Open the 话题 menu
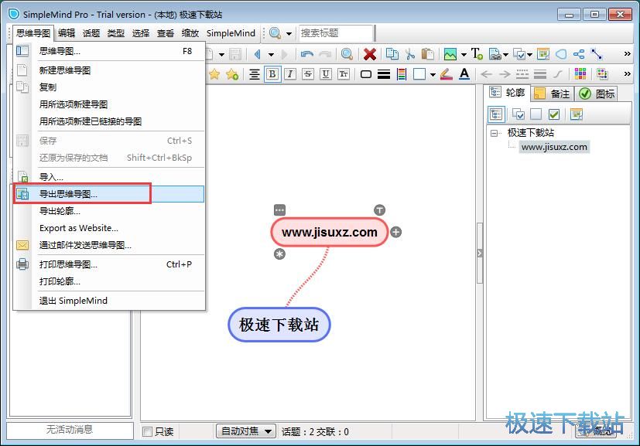640x446 pixels. [x=91, y=33]
